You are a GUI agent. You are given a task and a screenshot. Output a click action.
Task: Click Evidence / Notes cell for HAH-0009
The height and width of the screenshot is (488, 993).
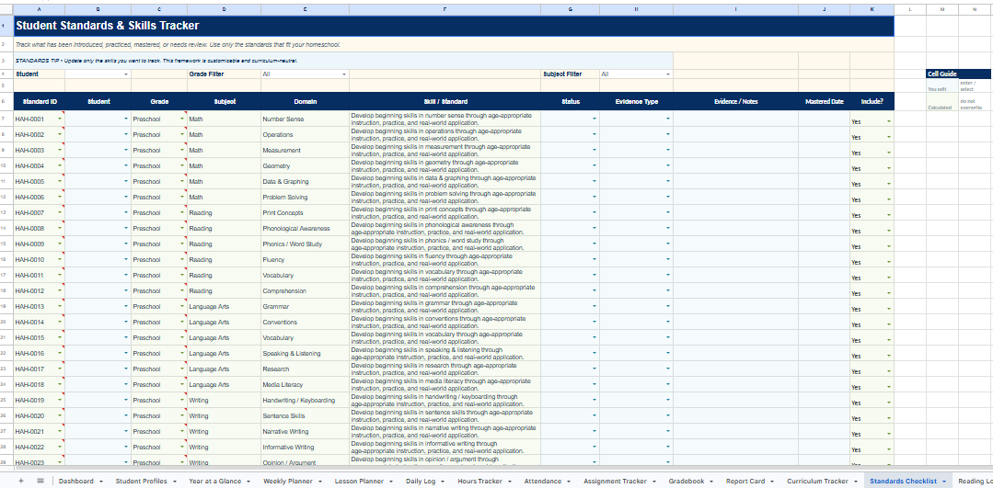pyautogui.click(x=735, y=244)
